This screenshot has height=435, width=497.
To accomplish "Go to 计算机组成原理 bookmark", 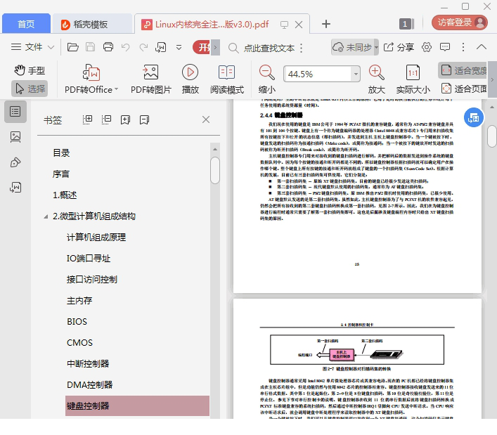I will (x=96, y=238).
